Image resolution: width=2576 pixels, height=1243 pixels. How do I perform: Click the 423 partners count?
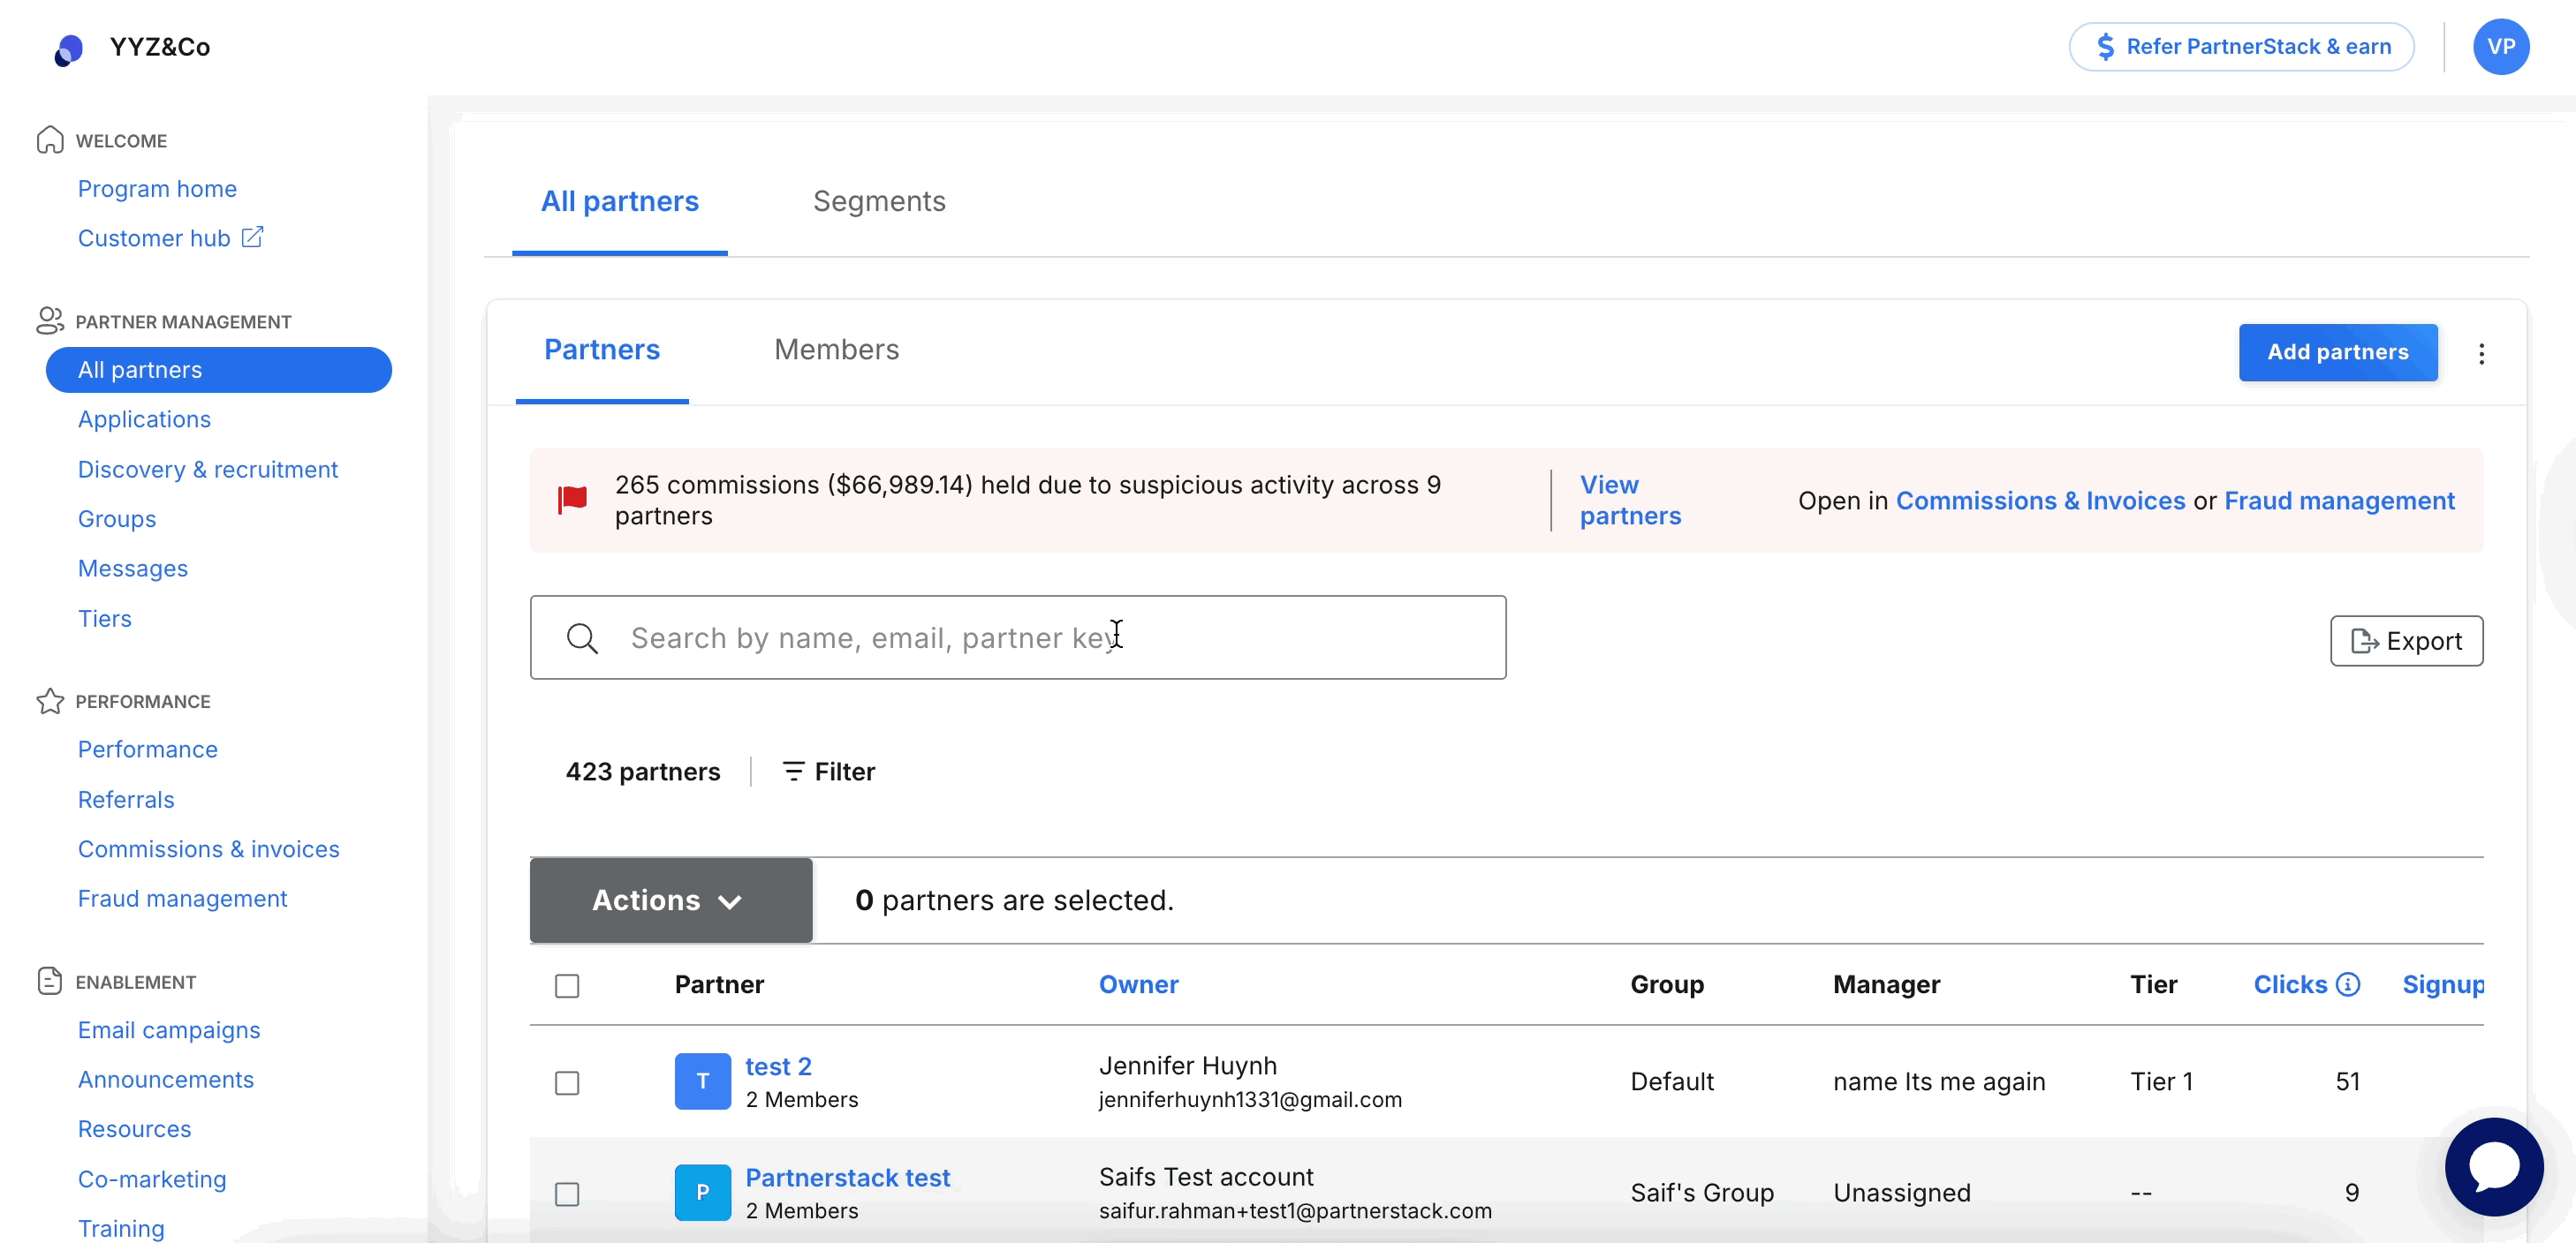[x=642, y=772]
